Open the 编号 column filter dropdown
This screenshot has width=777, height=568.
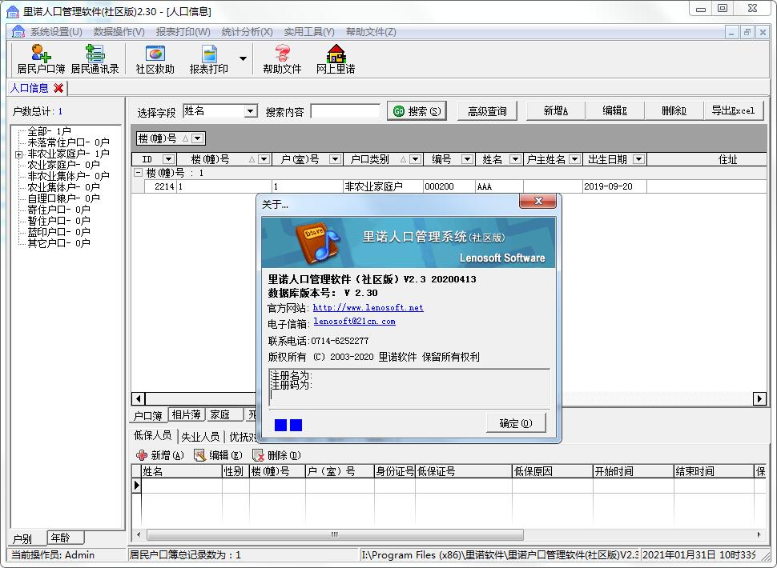click(467, 159)
